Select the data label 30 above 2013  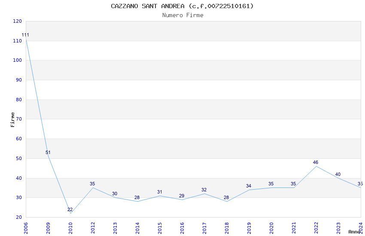point(115,194)
